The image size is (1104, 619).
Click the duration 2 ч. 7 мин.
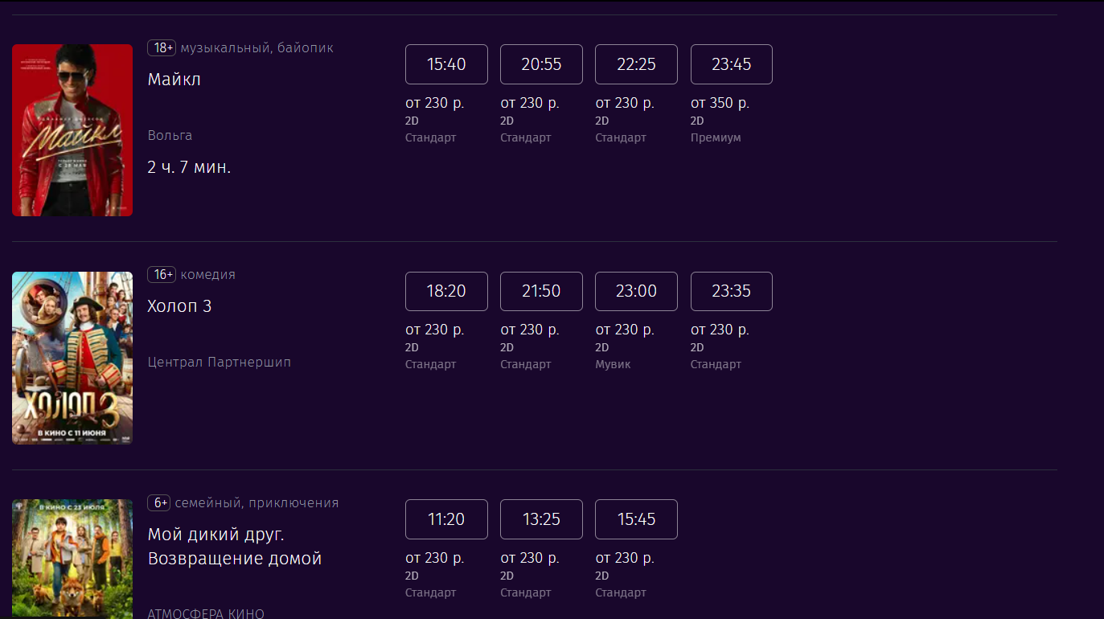pyautogui.click(x=190, y=168)
